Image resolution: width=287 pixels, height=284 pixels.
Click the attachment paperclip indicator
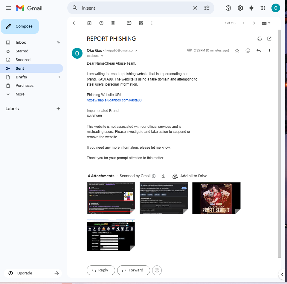point(190,50)
